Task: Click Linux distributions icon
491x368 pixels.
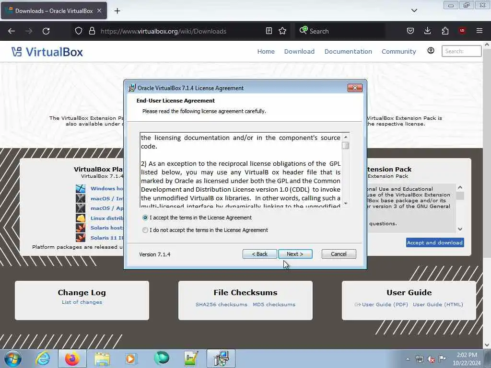Action: (x=81, y=218)
